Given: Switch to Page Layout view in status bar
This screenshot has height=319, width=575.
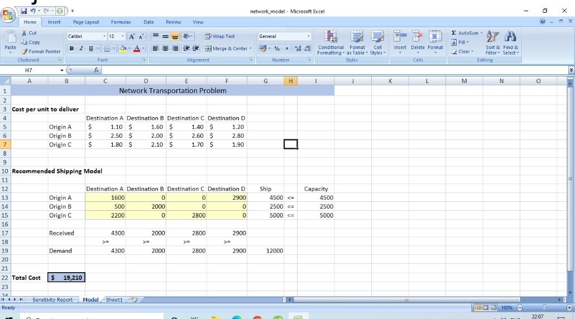Looking at the screenshot, I should click(x=486, y=308).
